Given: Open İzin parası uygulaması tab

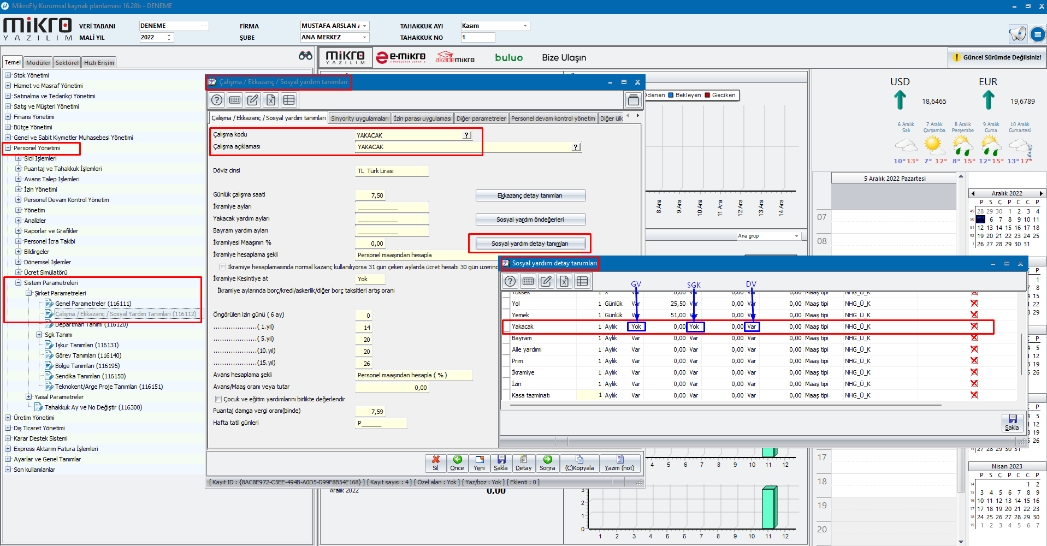Looking at the screenshot, I should click(423, 118).
